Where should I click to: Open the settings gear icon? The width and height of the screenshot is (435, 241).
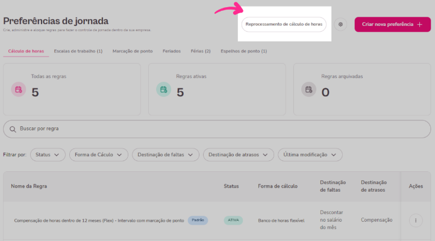coord(340,25)
